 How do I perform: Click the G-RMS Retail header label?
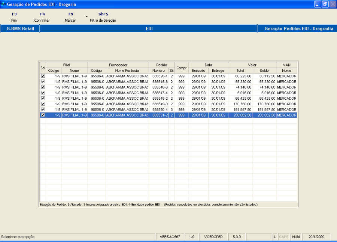(x=20, y=28)
